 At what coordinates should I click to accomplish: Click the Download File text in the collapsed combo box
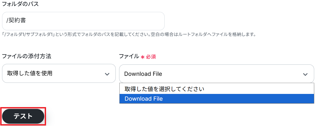[143, 74]
